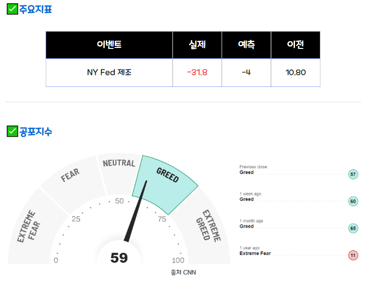
Task: Click the 이벤트 column header
Action: pos(109,45)
